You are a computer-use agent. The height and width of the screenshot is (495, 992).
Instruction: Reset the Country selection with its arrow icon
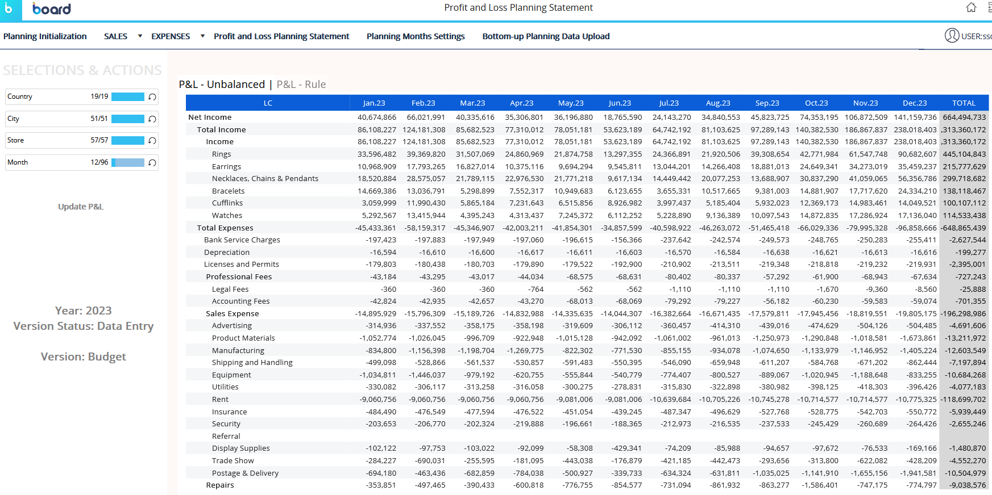point(152,97)
